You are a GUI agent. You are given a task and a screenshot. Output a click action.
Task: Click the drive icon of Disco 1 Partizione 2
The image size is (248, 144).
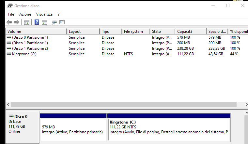tap(9, 48)
